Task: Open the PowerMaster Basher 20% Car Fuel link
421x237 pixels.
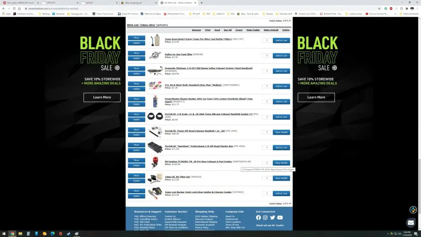Action: pyautogui.click(x=209, y=100)
